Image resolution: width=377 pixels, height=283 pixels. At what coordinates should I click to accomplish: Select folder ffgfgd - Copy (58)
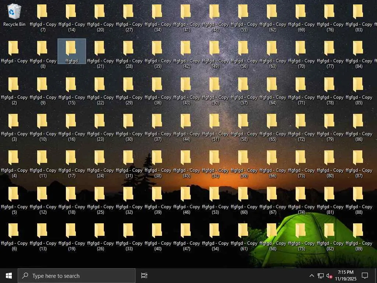coord(244,127)
